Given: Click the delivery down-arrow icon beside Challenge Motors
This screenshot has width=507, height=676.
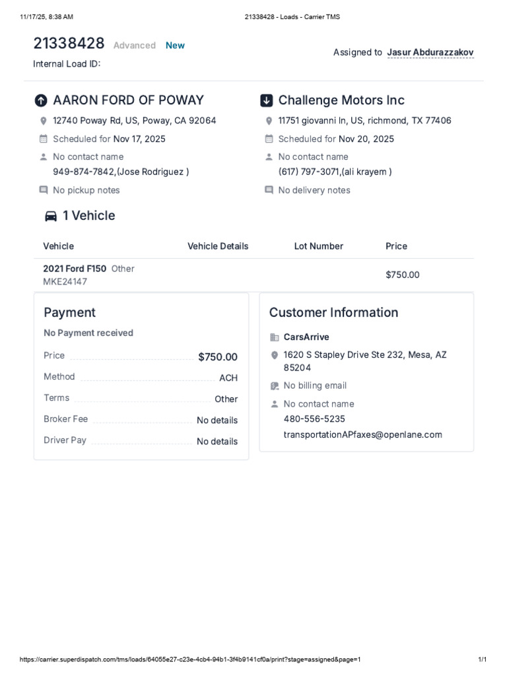Looking at the screenshot, I should [267, 100].
